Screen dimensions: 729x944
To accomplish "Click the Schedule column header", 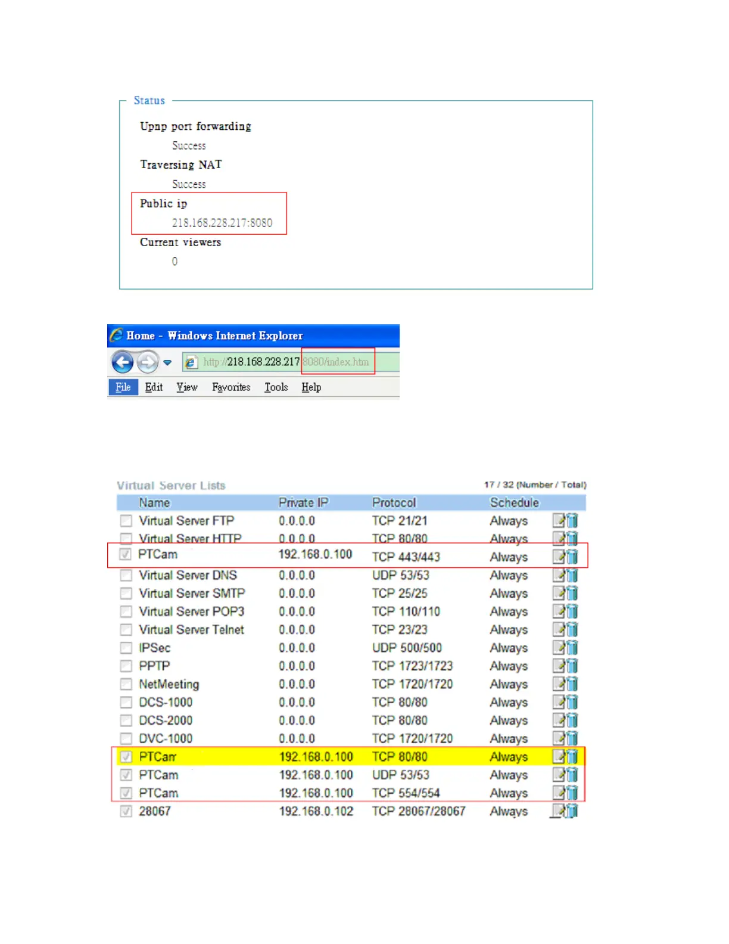I will [515, 502].
